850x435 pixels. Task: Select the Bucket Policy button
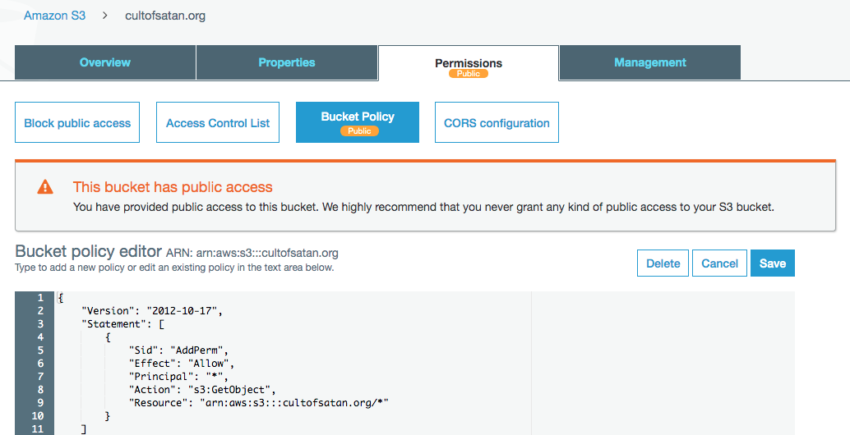point(358,117)
